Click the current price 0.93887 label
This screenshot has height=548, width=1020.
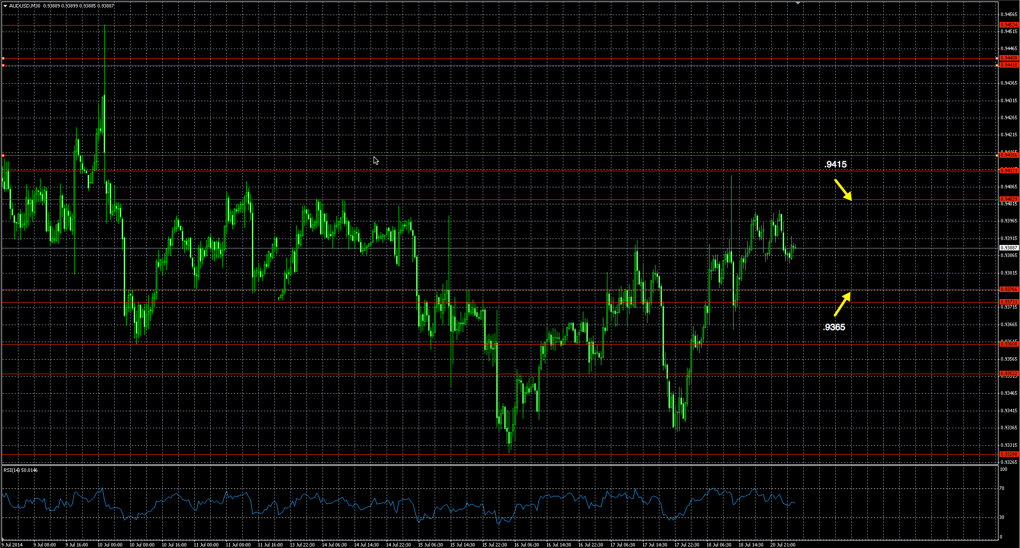(x=1008, y=248)
